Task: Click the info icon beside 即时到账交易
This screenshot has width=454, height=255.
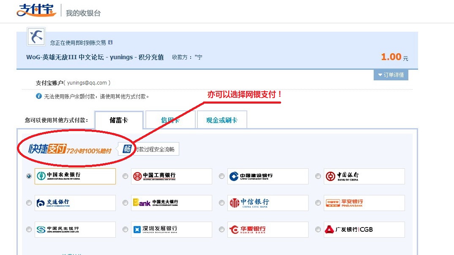Action: click(110, 42)
